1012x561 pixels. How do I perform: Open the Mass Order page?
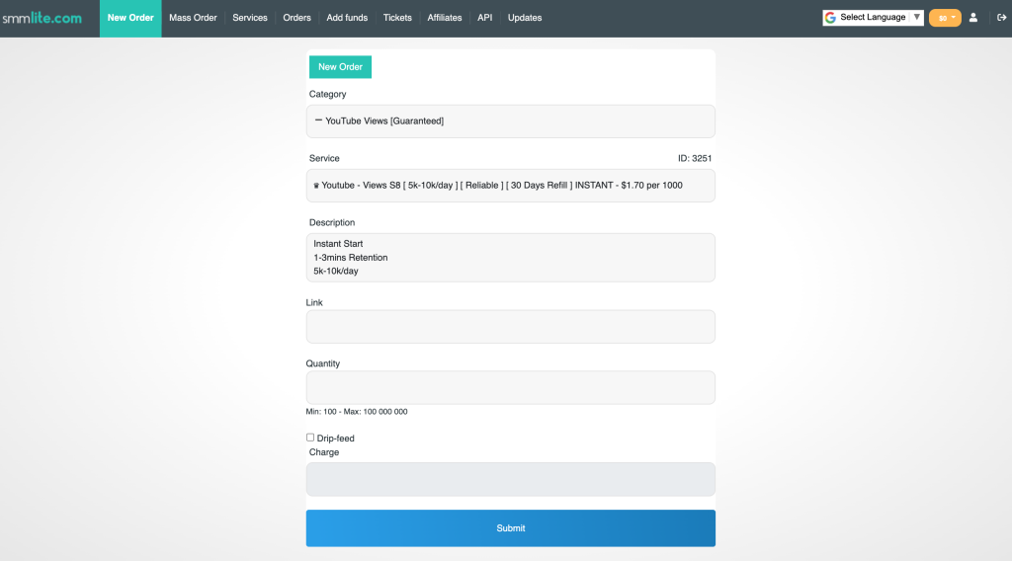pyautogui.click(x=193, y=18)
